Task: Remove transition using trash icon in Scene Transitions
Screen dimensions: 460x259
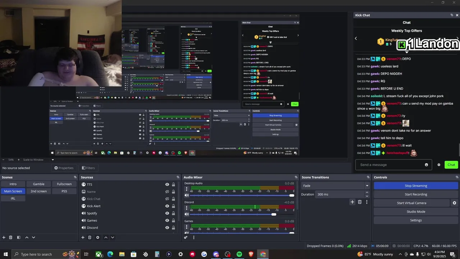Action: [359, 202]
